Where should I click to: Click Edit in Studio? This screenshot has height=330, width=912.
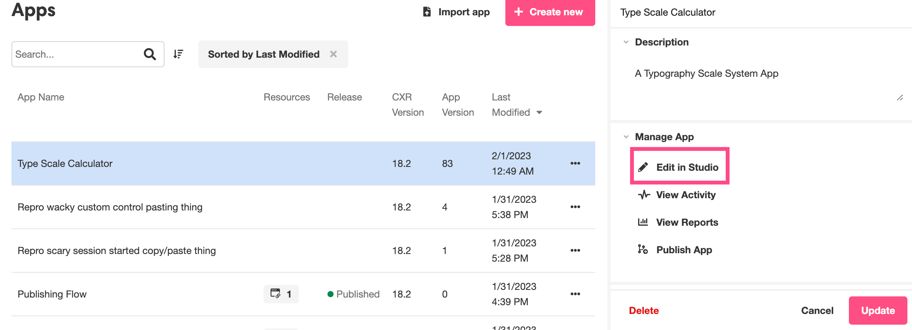point(679,167)
